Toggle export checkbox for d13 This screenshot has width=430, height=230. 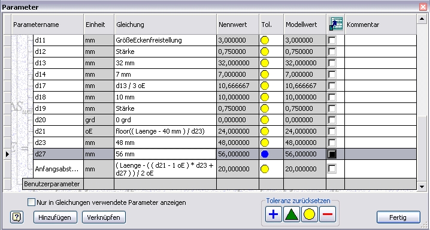[x=332, y=63]
